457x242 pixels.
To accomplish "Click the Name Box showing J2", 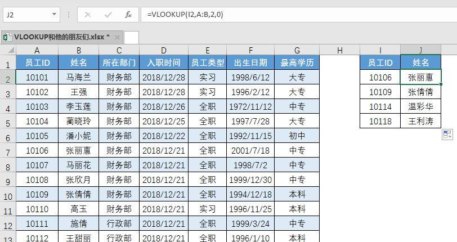I will [32, 15].
